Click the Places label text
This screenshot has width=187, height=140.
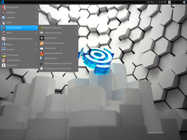click(10, 44)
